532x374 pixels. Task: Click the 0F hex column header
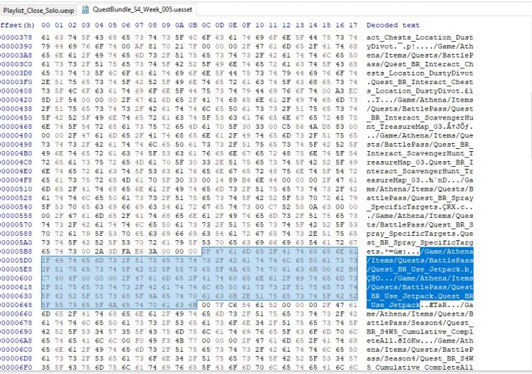247,25
